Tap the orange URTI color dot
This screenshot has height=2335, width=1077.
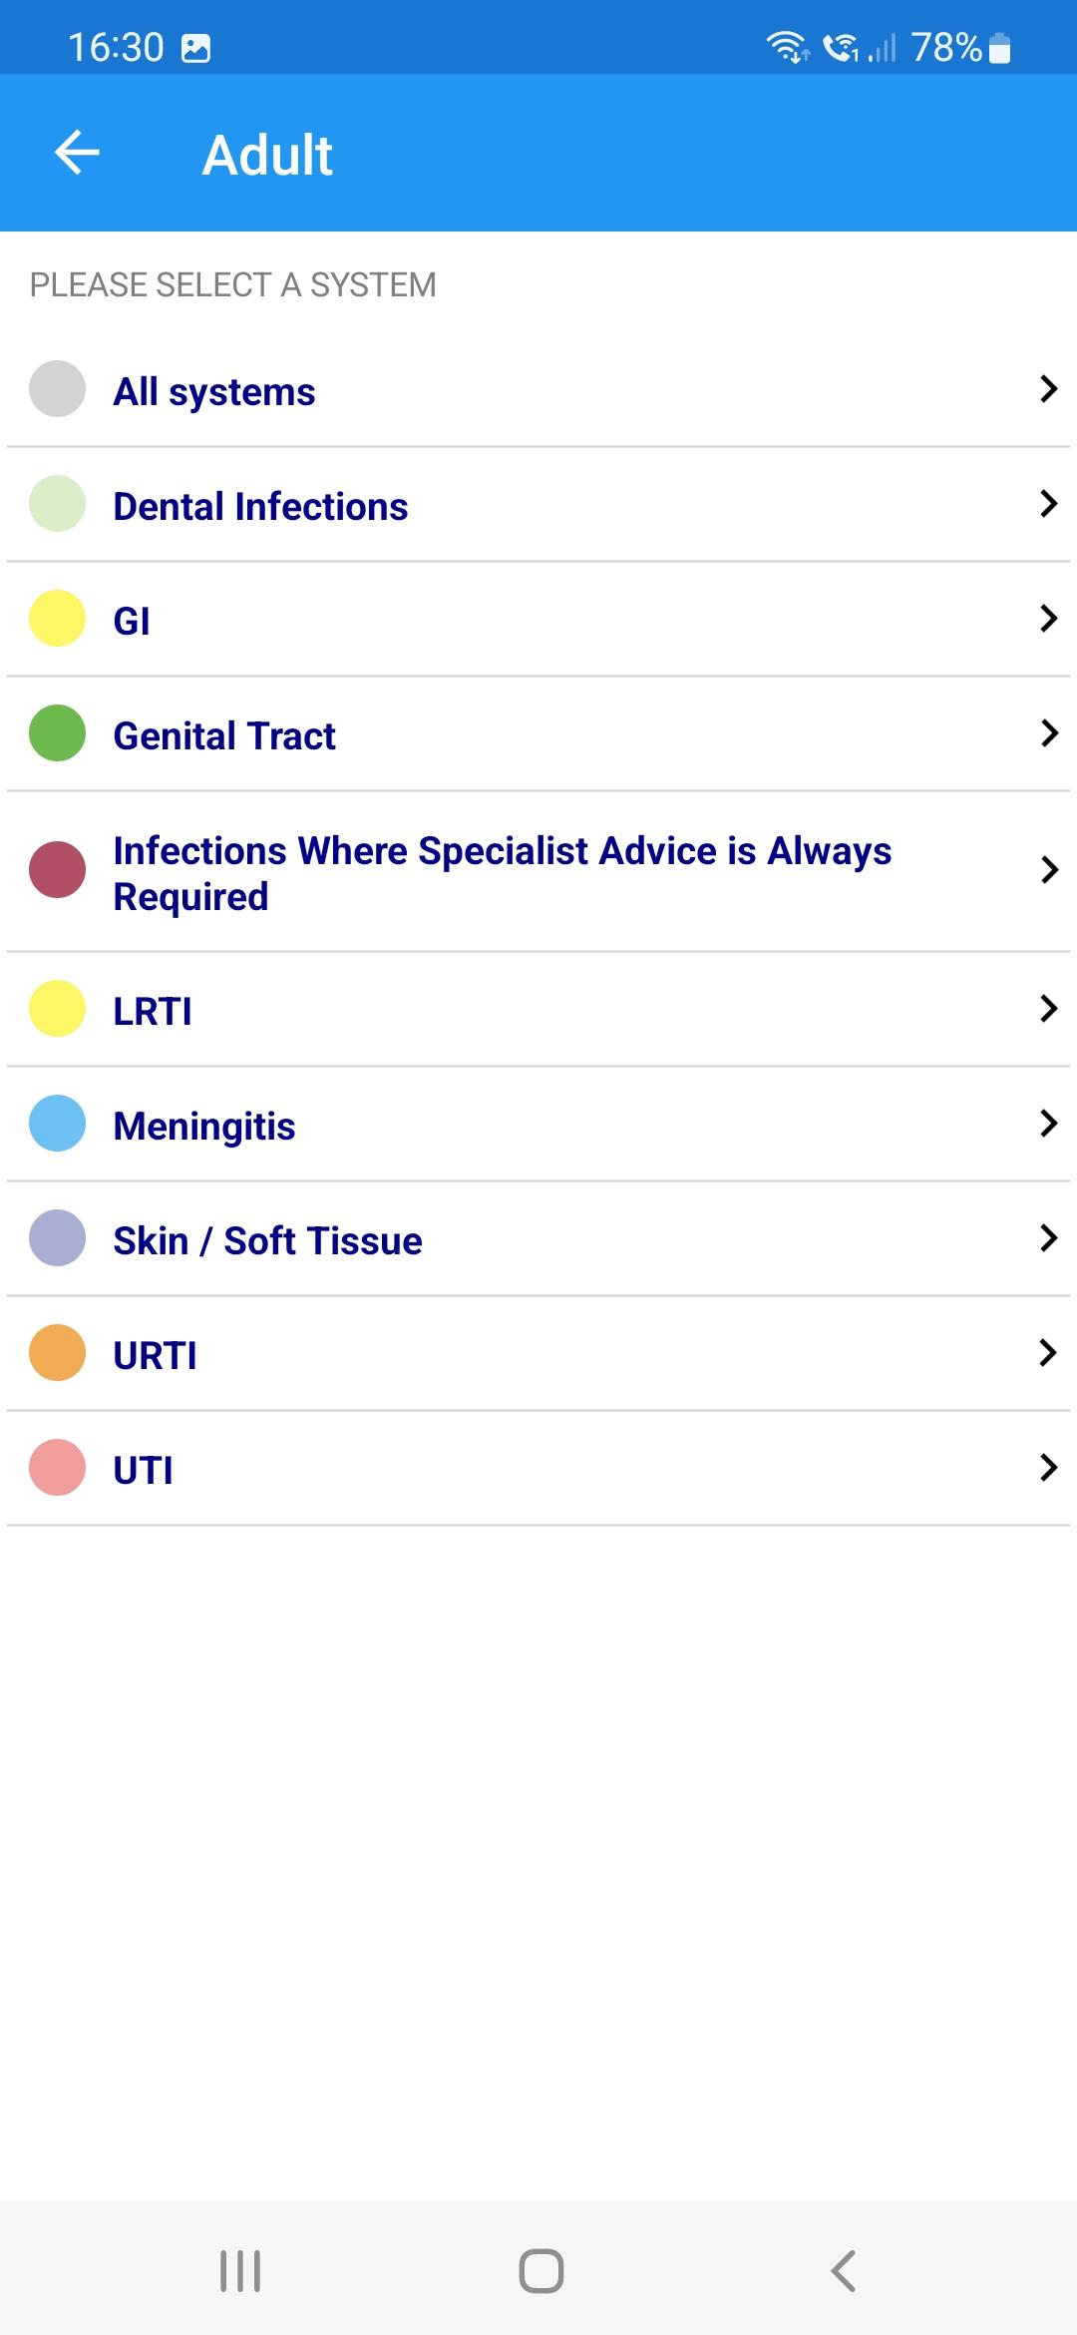pyautogui.click(x=57, y=1352)
